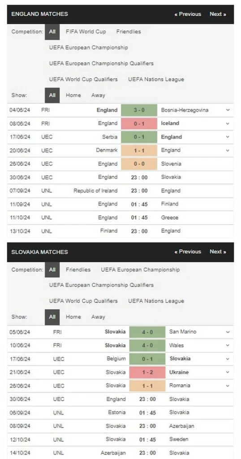241x459 pixels.
Task: Show only England Away matches
Action: coord(98,95)
